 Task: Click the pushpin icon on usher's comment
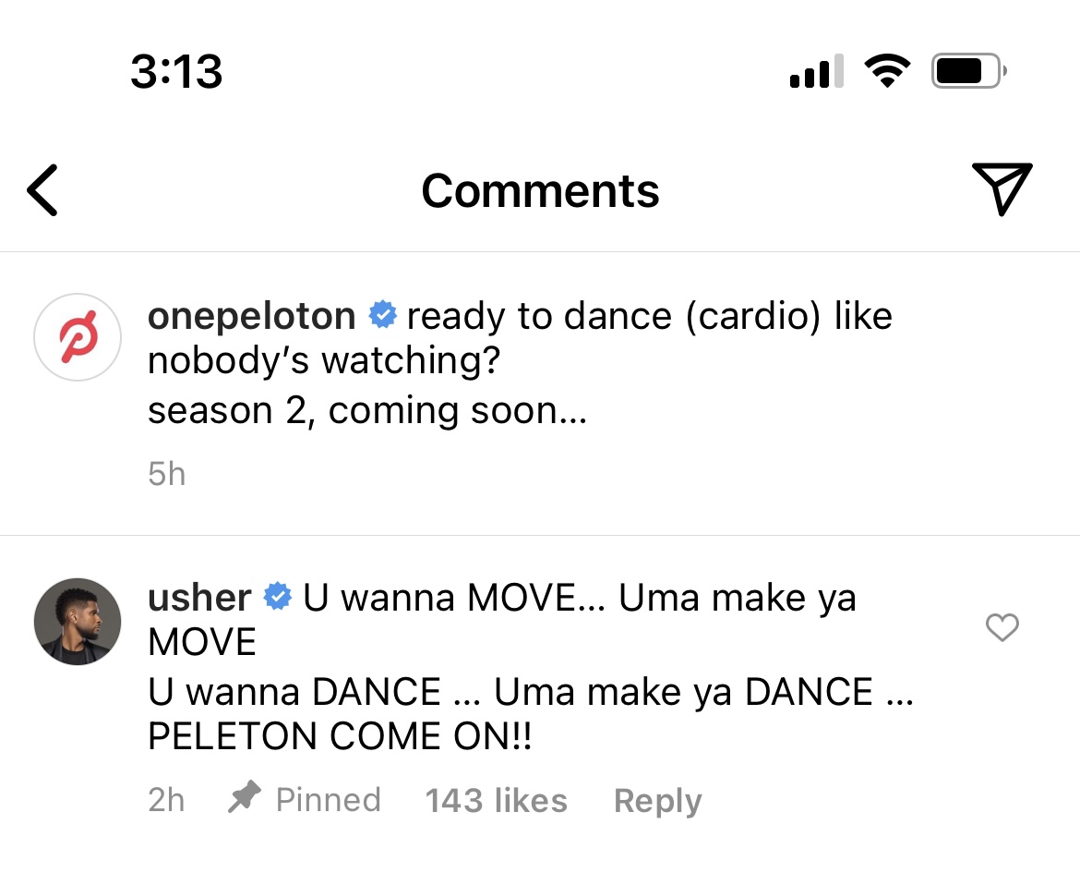[245, 798]
